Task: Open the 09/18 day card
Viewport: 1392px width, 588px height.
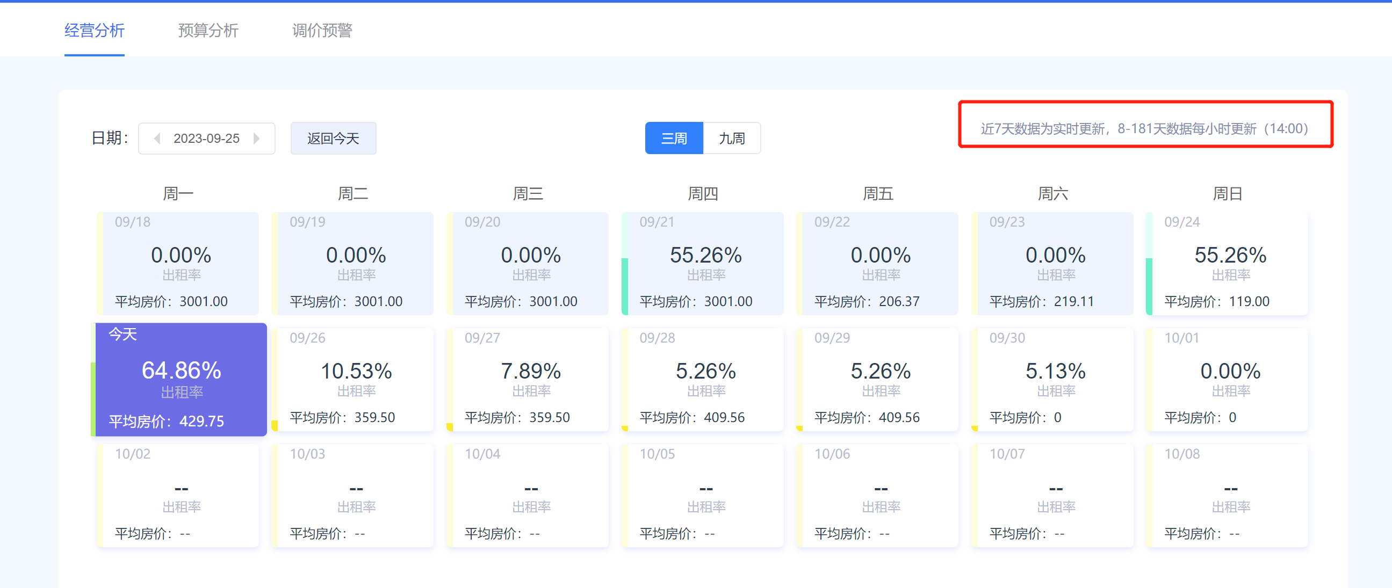Action: (x=178, y=264)
